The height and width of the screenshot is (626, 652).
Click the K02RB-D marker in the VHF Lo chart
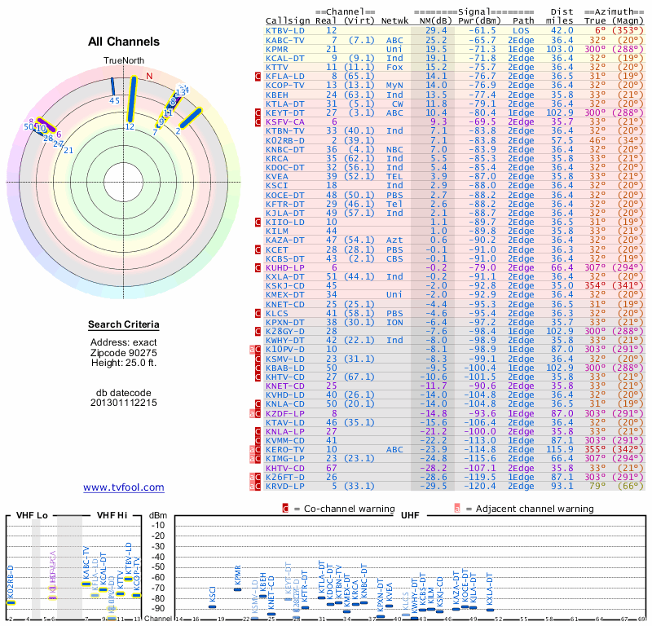point(11,602)
